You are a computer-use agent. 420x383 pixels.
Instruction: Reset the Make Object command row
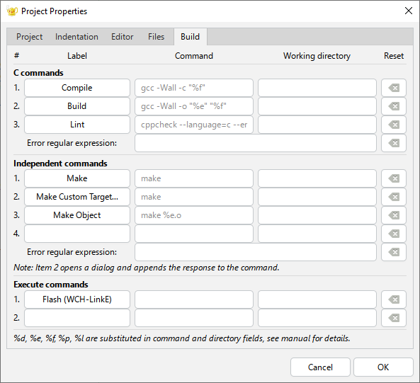[394, 215]
